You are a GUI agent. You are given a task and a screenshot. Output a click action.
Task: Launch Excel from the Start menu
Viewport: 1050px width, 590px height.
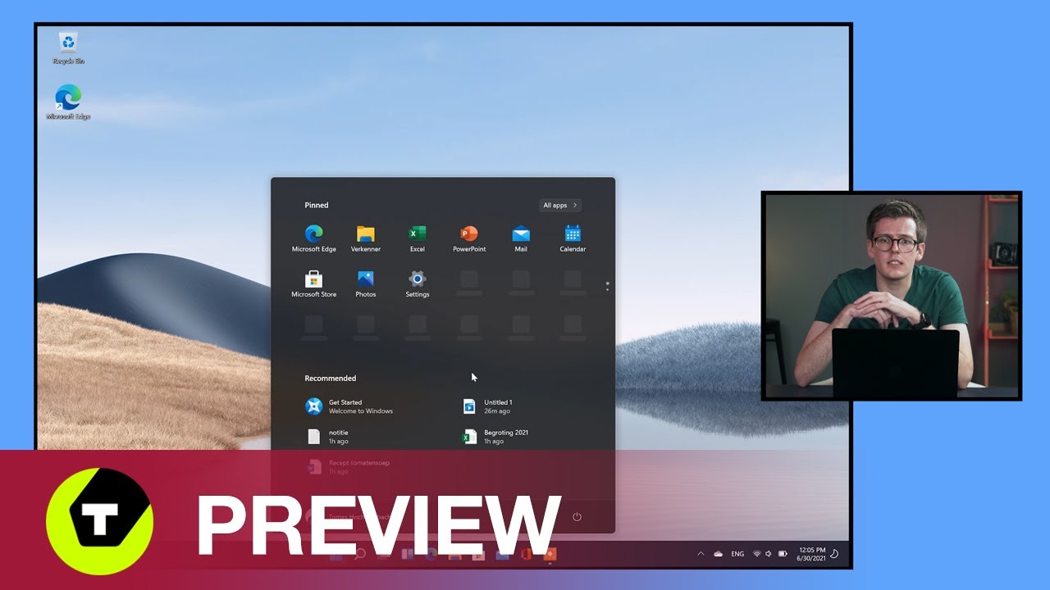tap(418, 238)
